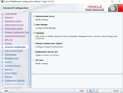The height and width of the screenshot is (93, 123).
Task: Click the Component Datasources step bullet
Action: coord(2,36)
